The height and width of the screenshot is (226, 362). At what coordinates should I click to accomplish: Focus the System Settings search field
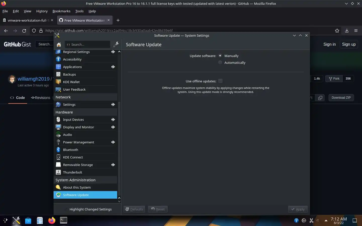87,44
